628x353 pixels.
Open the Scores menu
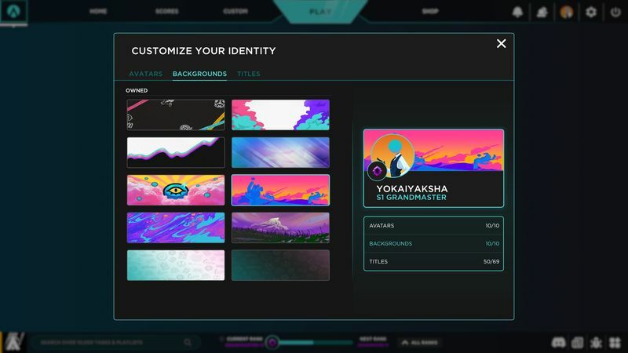click(167, 11)
